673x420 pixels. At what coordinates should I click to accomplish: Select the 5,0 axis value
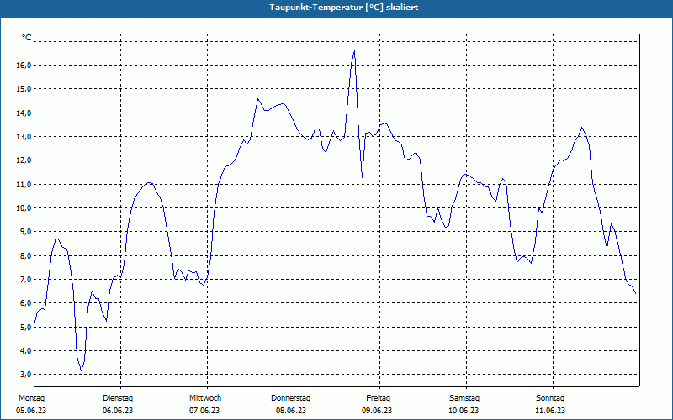tap(26, 327)
